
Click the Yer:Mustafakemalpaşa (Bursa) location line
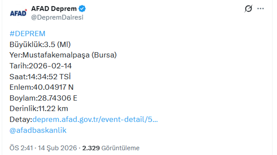click(63, 55)
